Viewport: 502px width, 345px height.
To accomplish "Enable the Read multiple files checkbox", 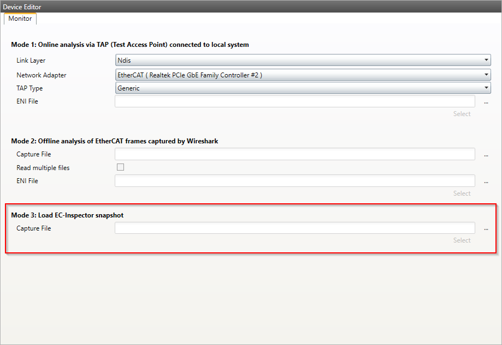I will tap(120, 167).
